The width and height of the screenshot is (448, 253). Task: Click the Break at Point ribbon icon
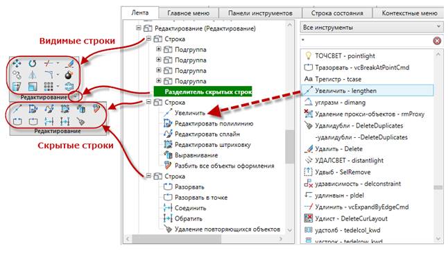coord(33,121)
